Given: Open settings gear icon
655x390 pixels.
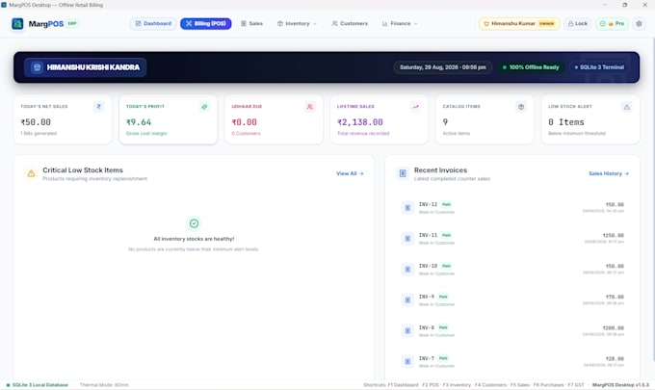Looking at the screenshot, I should coord(640,24).
